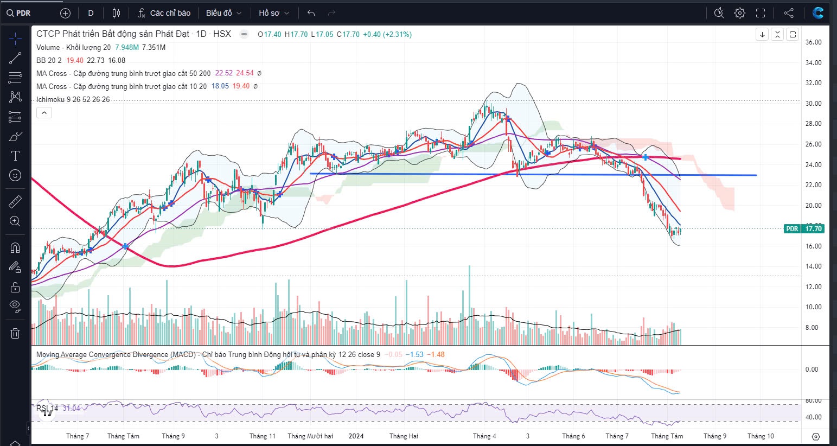Click the 2024 label on time axis
This screenshot has width=837, height=446.
[x=356, y=436]
